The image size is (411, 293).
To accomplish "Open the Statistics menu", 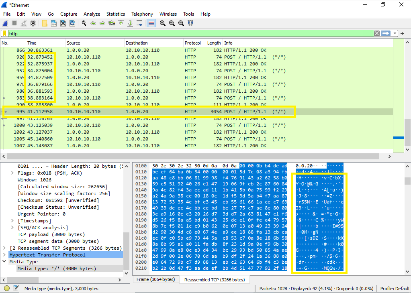I will point(115,14).
